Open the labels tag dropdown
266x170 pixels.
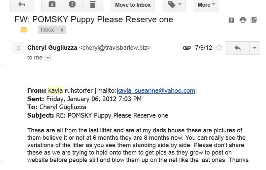pos(174,5)
